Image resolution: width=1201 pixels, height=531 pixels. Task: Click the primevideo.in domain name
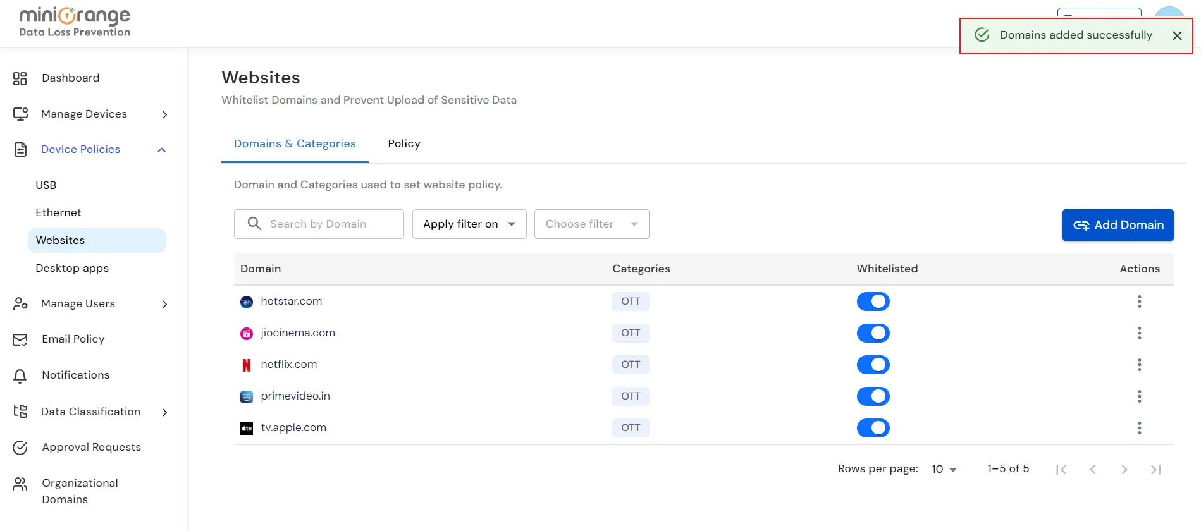click(295, 396)
